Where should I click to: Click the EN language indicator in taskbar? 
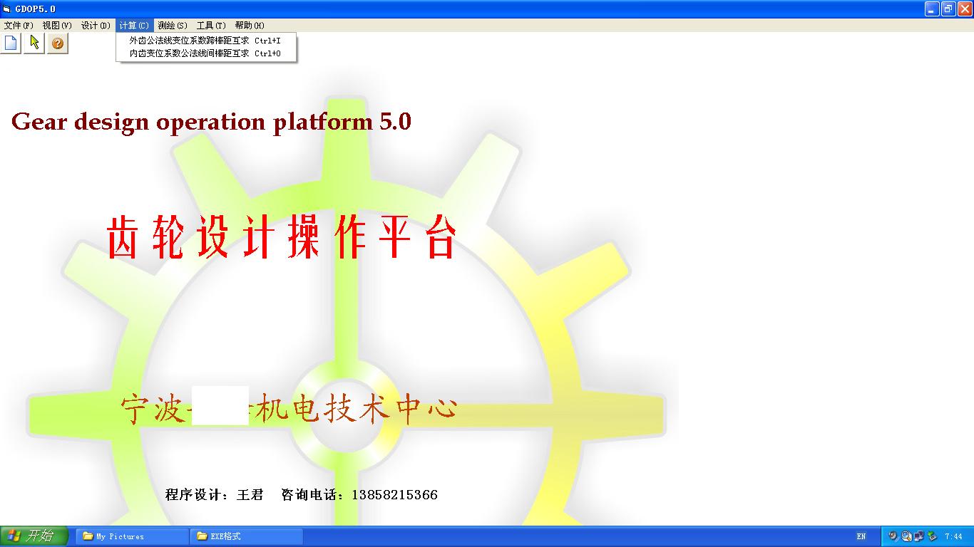[x=861, y=536]
